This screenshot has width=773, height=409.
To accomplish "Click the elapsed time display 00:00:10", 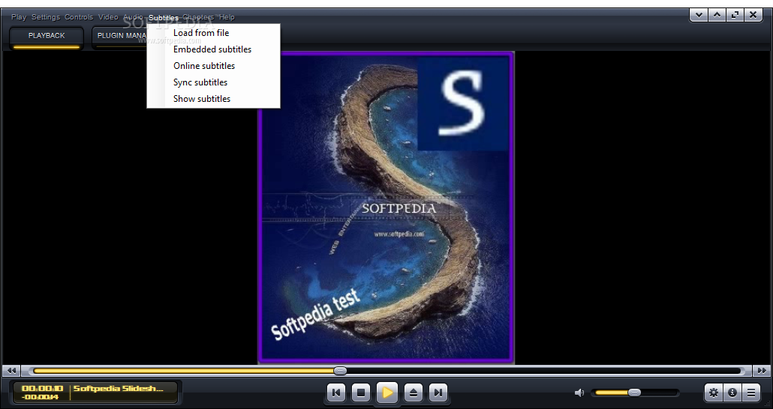I will pyautogui.click(x=42, y=388).
